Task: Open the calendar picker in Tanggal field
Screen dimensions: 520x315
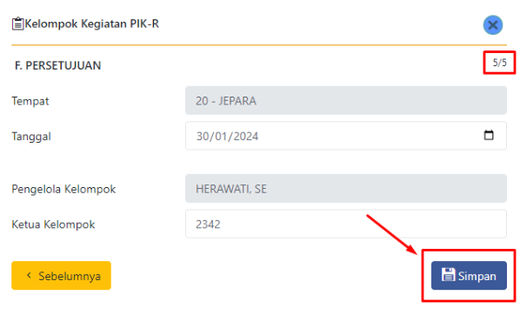Action: (x=489, y=135)
